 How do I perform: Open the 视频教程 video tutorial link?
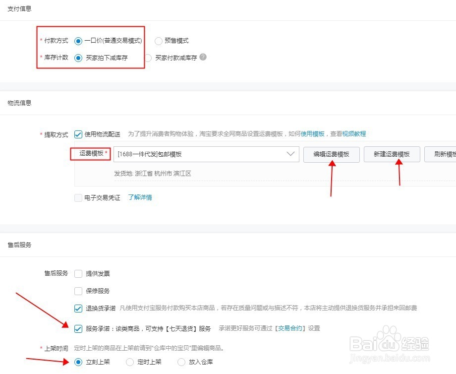coord(353,134)
